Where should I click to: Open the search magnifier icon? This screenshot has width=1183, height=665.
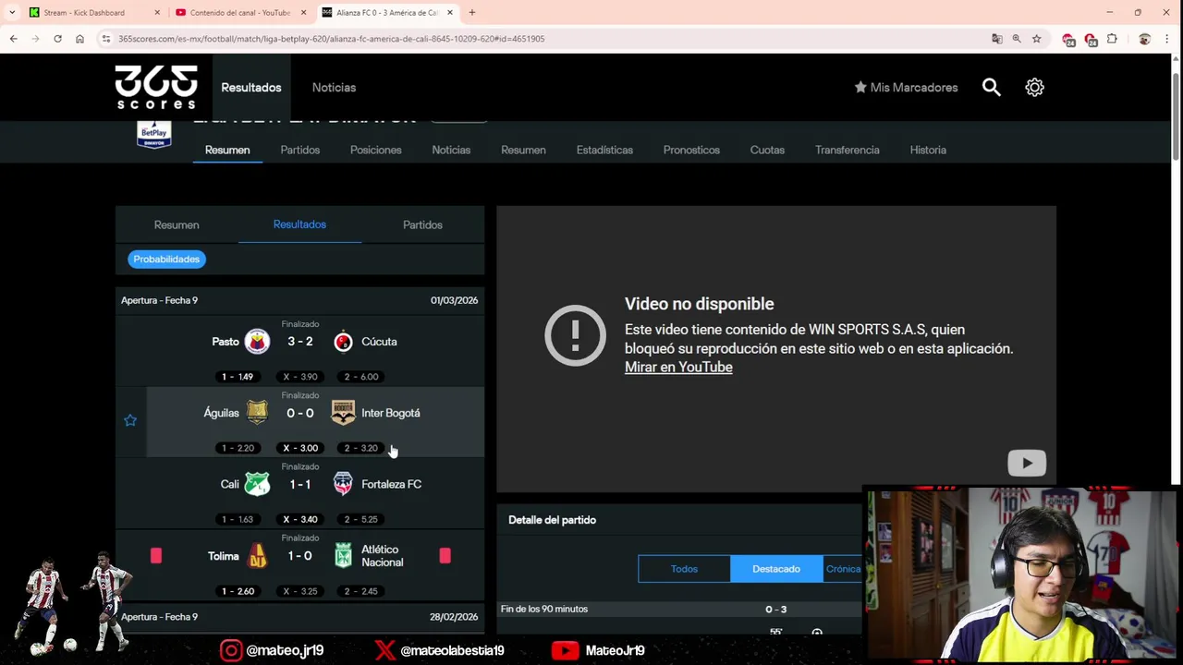click(991, 87)
